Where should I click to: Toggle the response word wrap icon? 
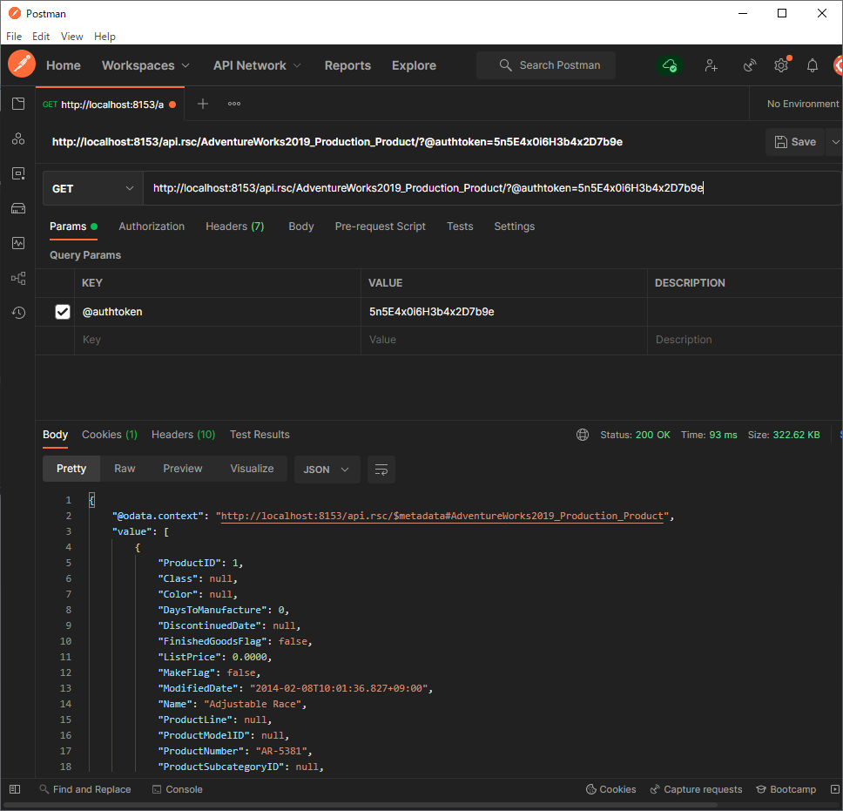[x=381, y=470]
